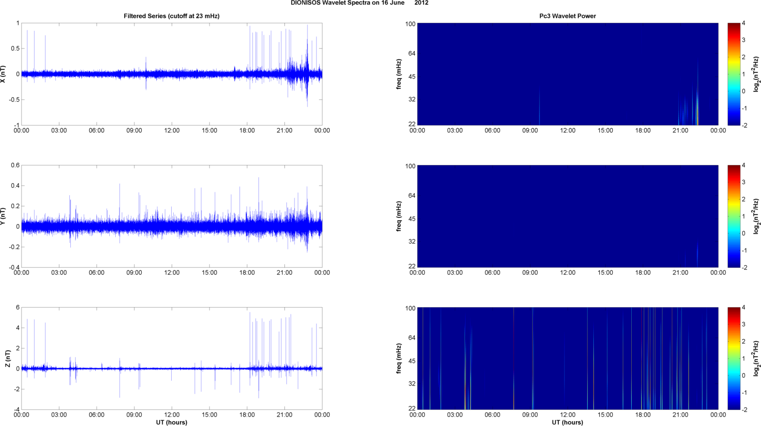761x426 pixels.
Task: Click the 100 frequency tick of top wavelet plot
Action: tap(410, 24)
